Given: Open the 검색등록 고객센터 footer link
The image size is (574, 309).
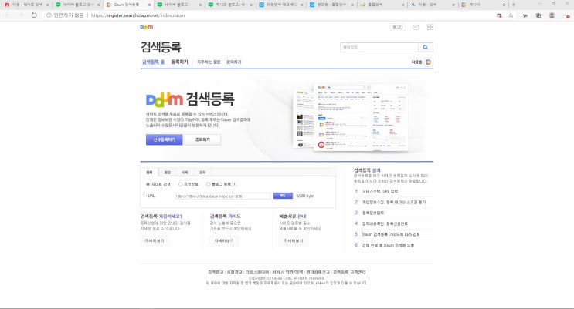Looking at the screenshot, I should (x=349, y=272).
